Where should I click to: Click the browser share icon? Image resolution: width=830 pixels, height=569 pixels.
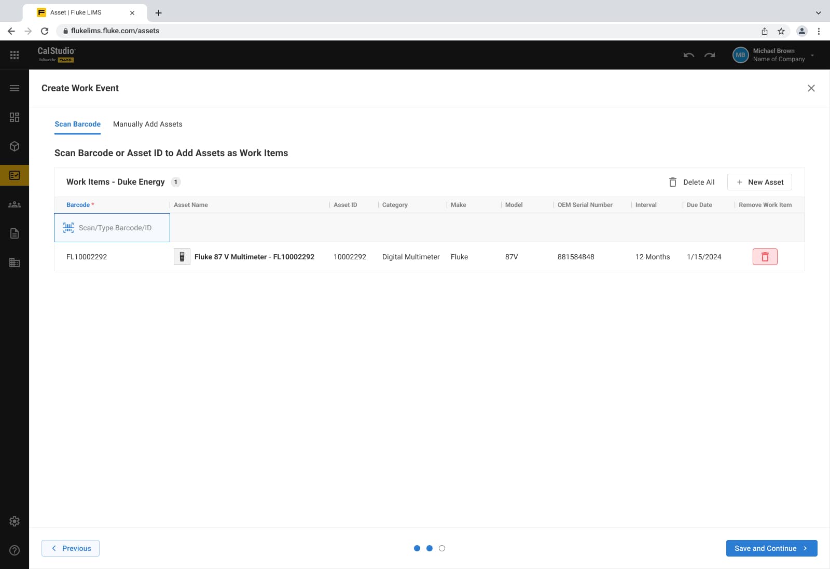[x=765, y=31]
